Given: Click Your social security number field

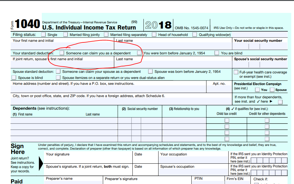Looking at the screenshot, I should [x=260, y=46].
